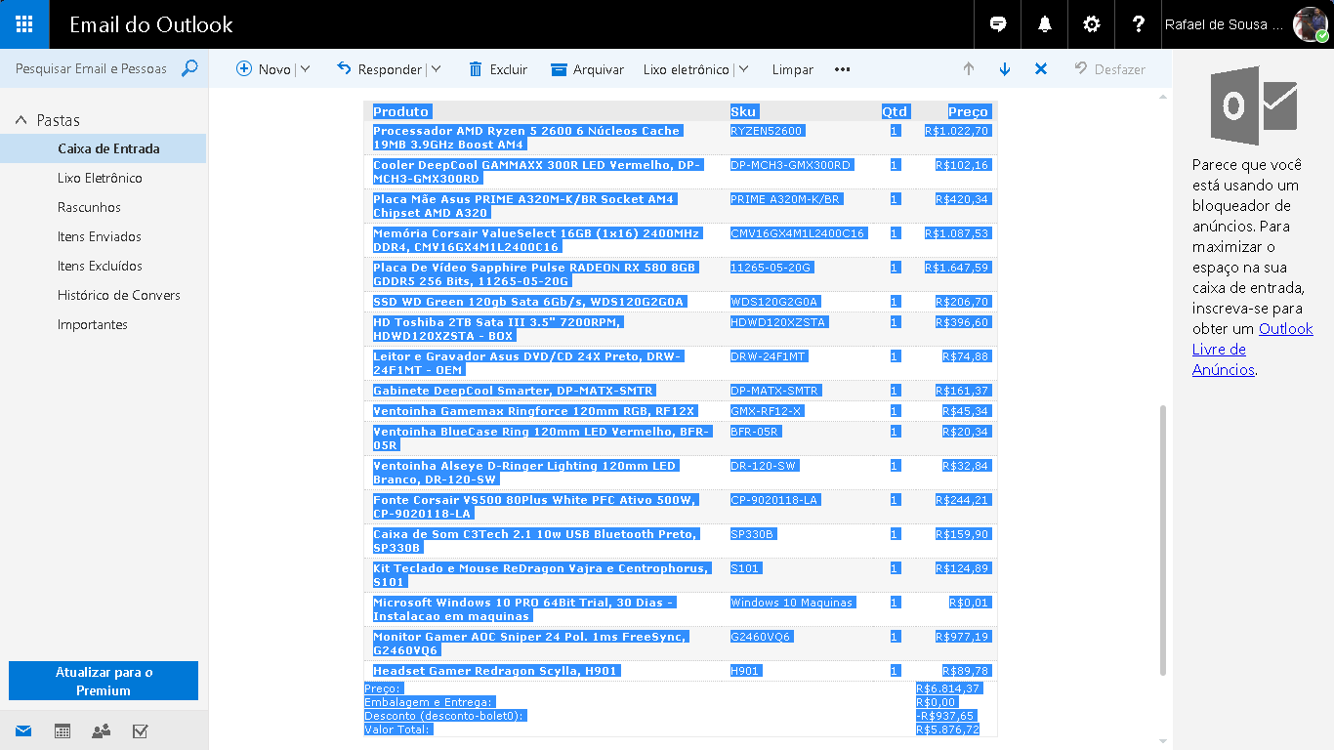Click the scrollbar down arrow

tap(1162, 741)
